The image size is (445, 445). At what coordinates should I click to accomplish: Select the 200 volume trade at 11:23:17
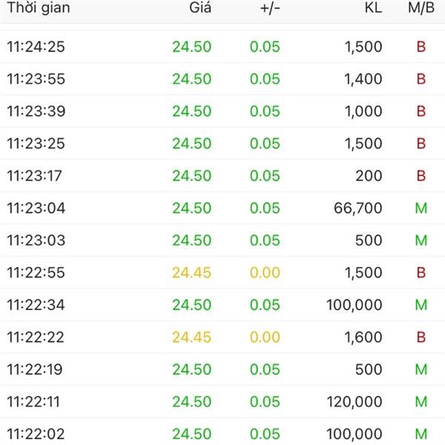369,176
